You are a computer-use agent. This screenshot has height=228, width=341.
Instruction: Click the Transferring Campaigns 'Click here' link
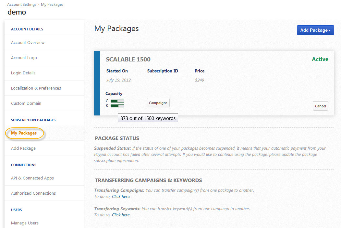(x=121, y=196)
